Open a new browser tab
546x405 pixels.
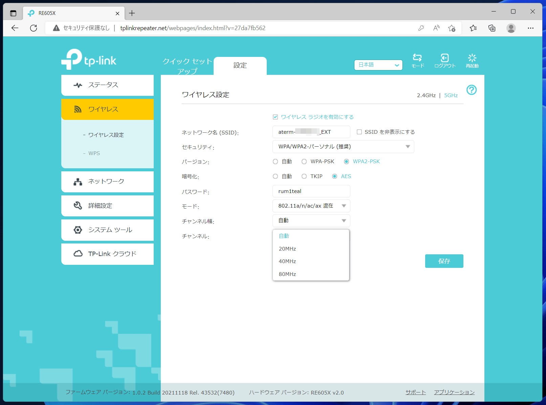[x=132, y=13]
